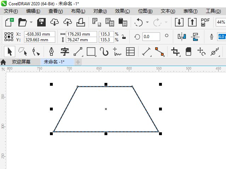
Task: Choose the Text tool
Action: 64,52
